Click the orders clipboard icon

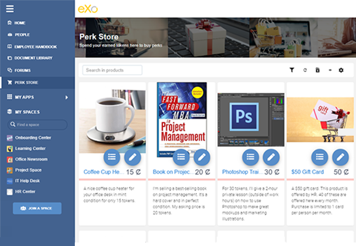[x=318, y=70]
